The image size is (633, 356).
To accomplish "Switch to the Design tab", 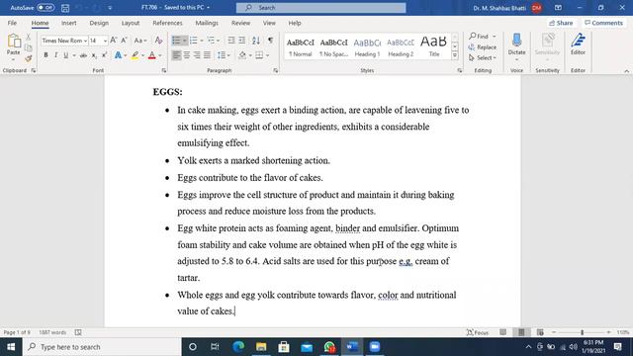I will 99,23.
